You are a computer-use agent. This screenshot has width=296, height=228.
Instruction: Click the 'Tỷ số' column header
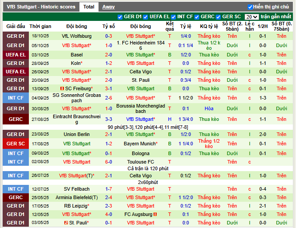click(108, 26)
